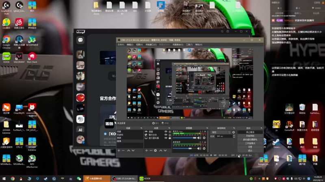This screenshot has height=182, width=325.
Task: Open transition properties gear in scene transitions panel
Action: [234, 132]
